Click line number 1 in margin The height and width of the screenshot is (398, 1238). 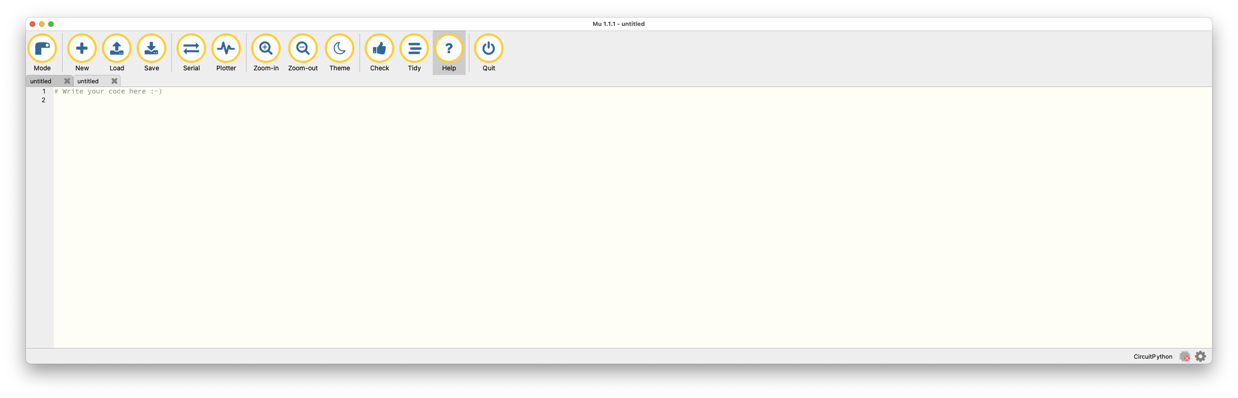coord(44,91)
